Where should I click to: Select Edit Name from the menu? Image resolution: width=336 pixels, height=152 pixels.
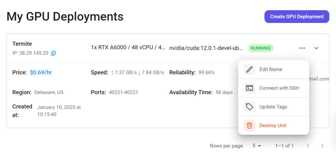point(271,69)
